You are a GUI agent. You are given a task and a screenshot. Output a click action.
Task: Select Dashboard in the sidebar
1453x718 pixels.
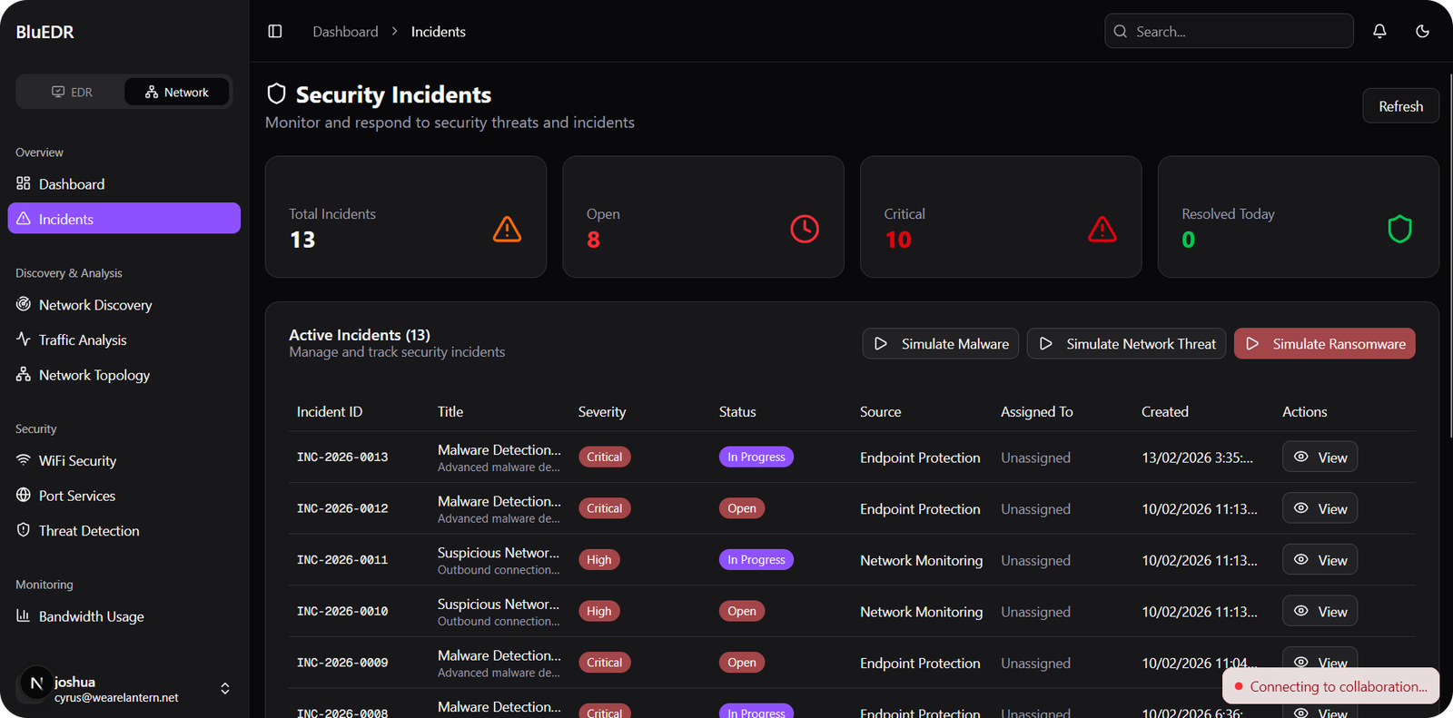[x=71, y=184]
